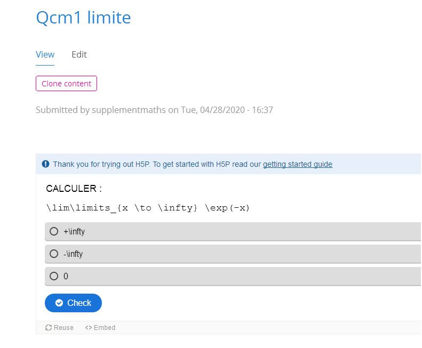Click the +\infty answer label text

[x=74, y=231]
